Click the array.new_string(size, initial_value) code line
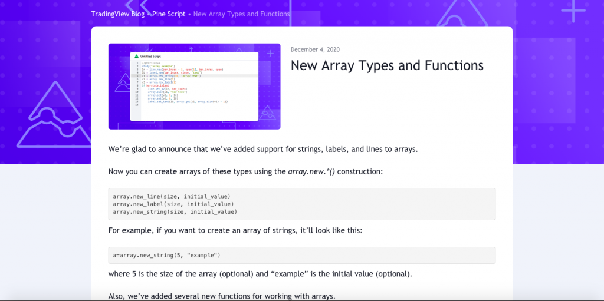Image resolution: width=604 pixels, height=301 pixels. pyautogui.click(x=175, y=212)
